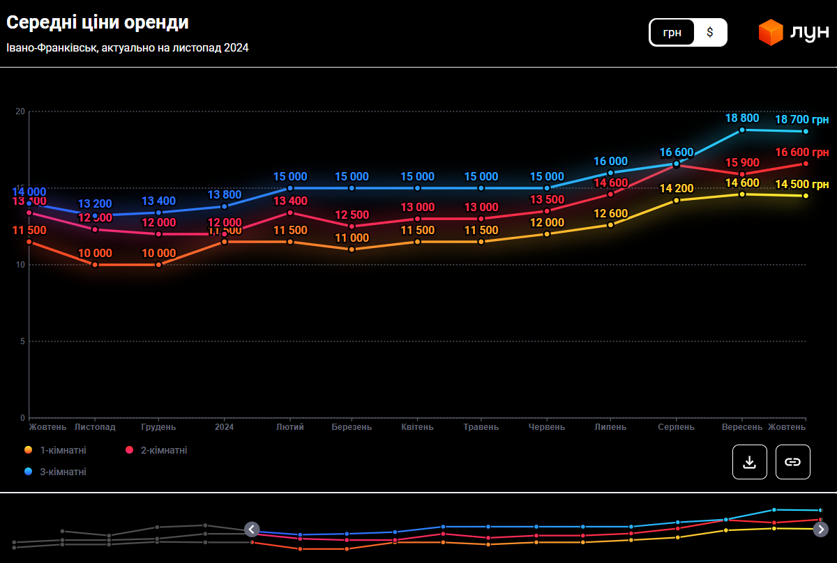Click the orange 1-кімнатні legend dot
837x563 pixels.
[29, 450]
